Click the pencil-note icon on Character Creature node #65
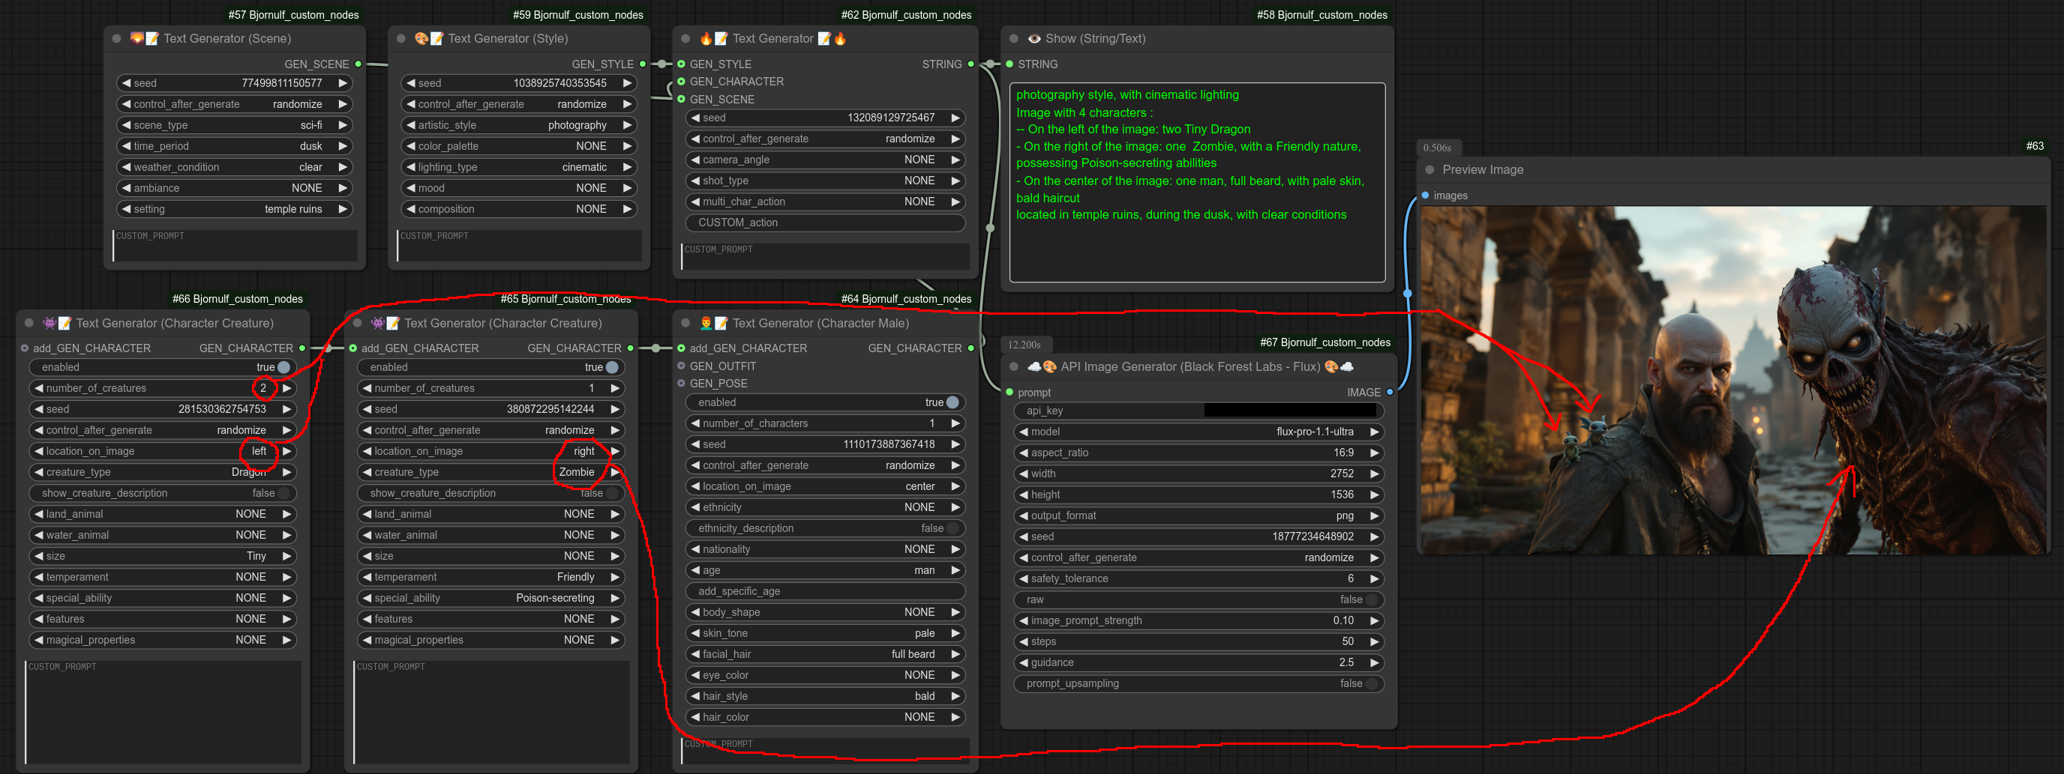Viewport: 2064px width, 774px height. click(392, 324)
